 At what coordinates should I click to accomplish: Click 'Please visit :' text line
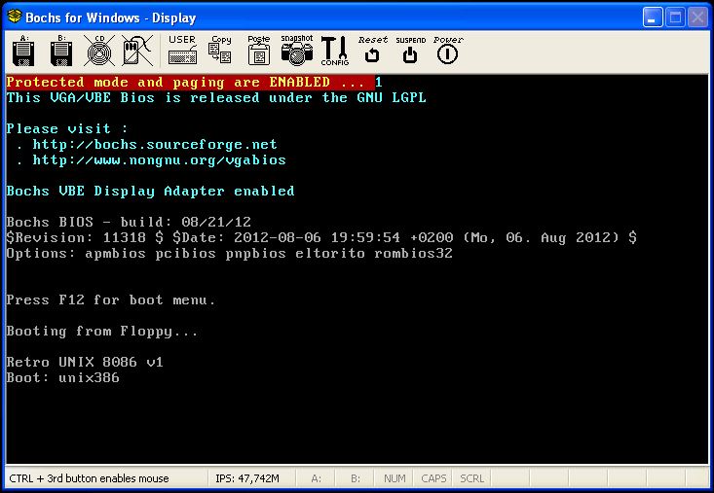67,128
